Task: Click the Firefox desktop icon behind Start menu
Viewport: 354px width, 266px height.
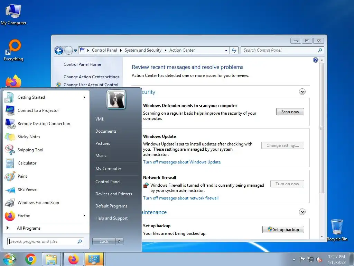Action: pyautogui.click(x=13, y=81)
